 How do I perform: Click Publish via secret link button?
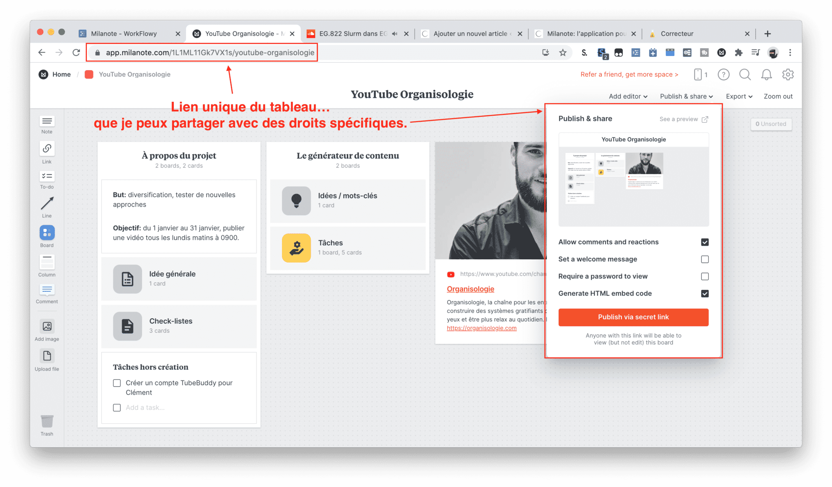(x=633, y=317)
